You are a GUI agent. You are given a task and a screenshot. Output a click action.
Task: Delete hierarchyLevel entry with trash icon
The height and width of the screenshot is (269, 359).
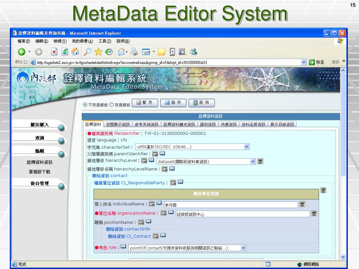coord(260,161)
